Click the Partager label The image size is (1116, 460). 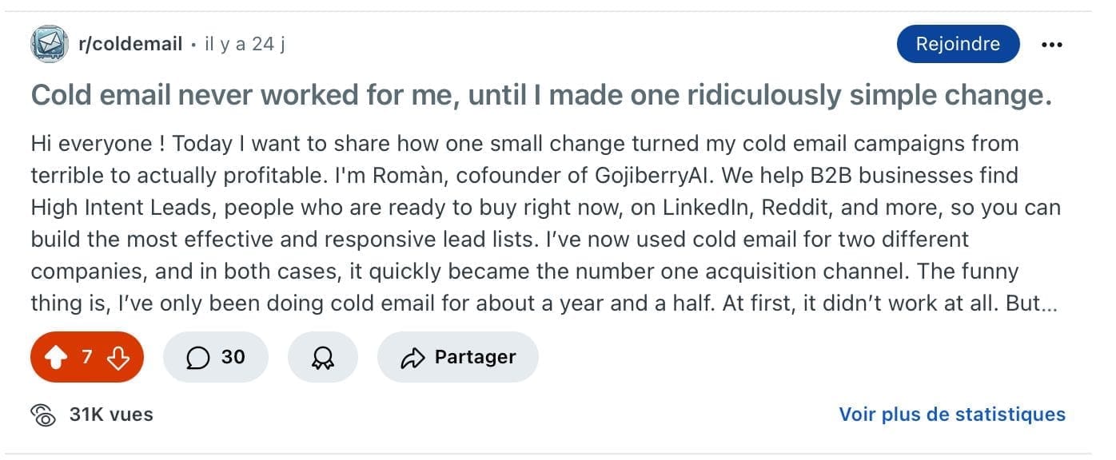click(475, 358)
